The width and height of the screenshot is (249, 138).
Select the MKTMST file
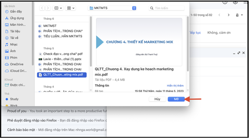point(47,26)
